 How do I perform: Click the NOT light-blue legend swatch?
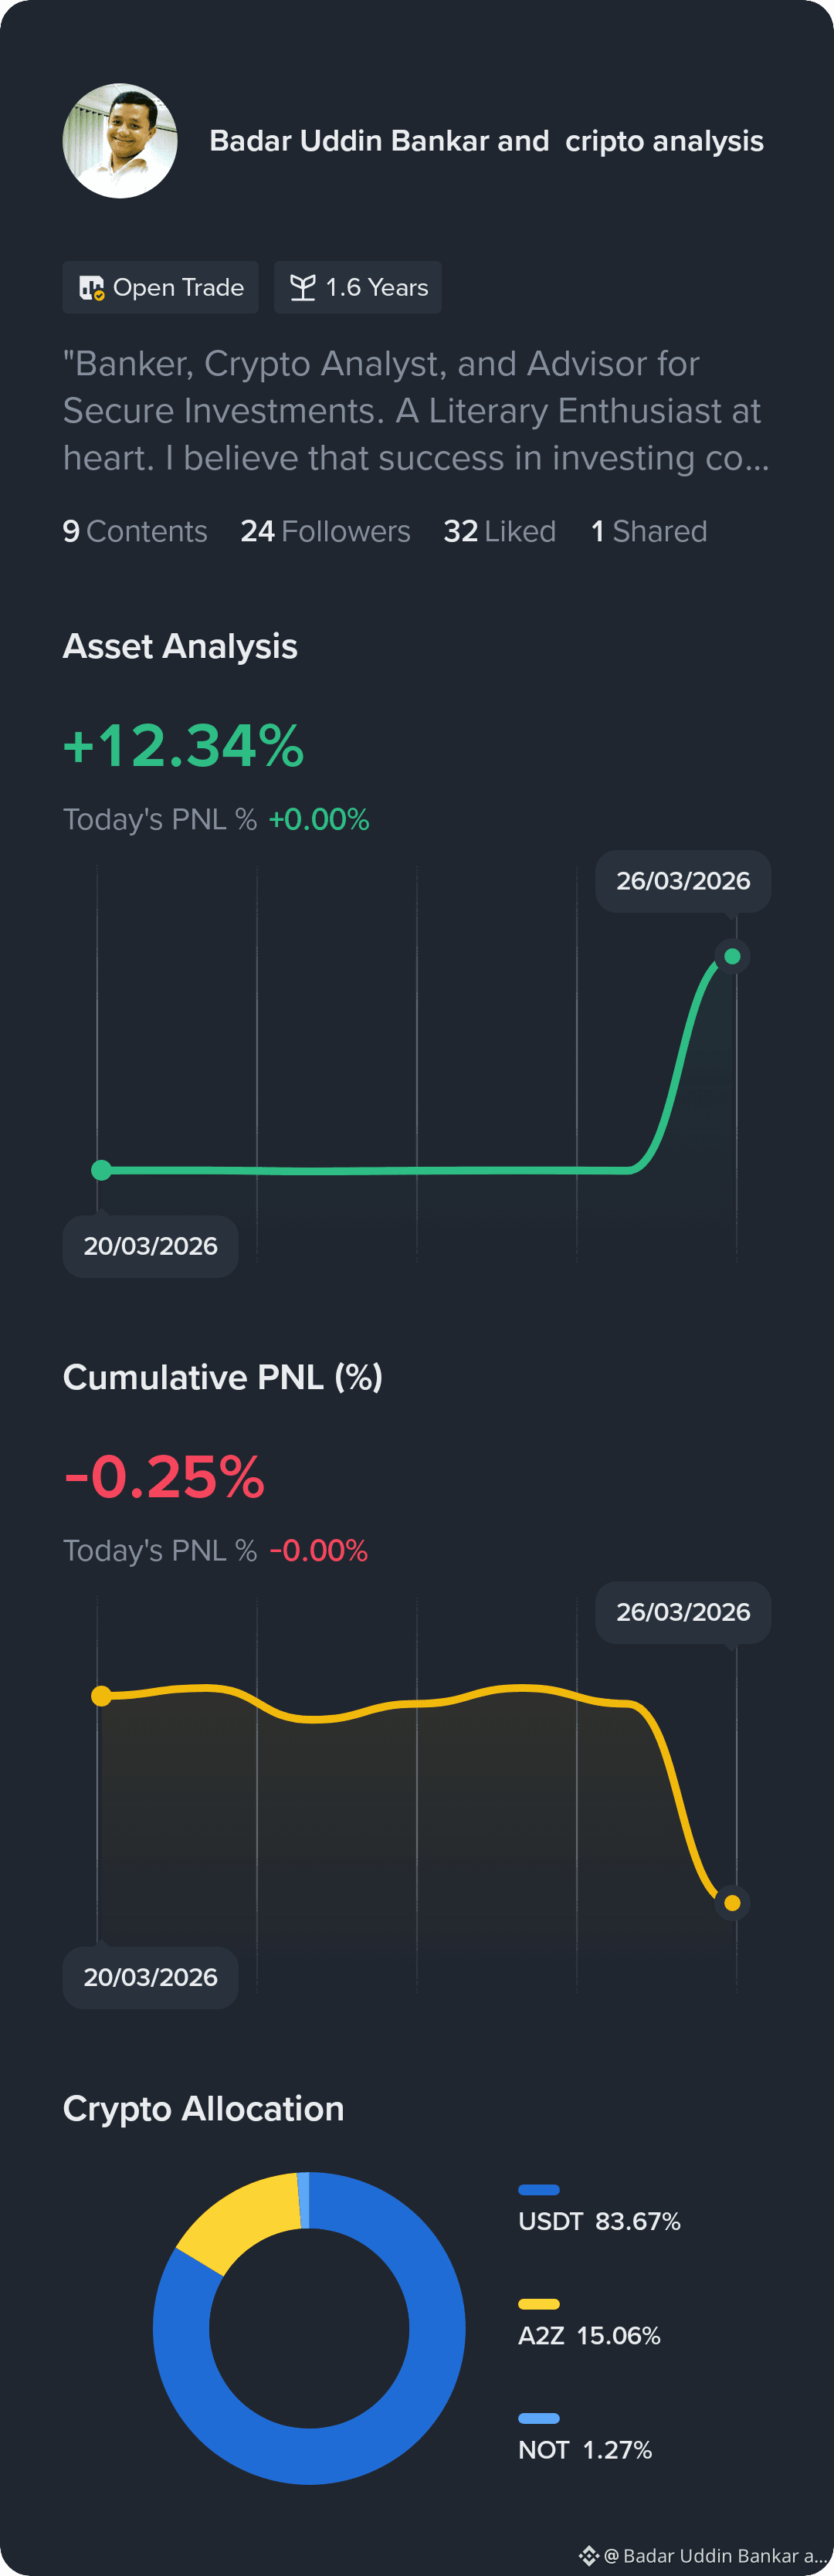[x=539, y=2419]
